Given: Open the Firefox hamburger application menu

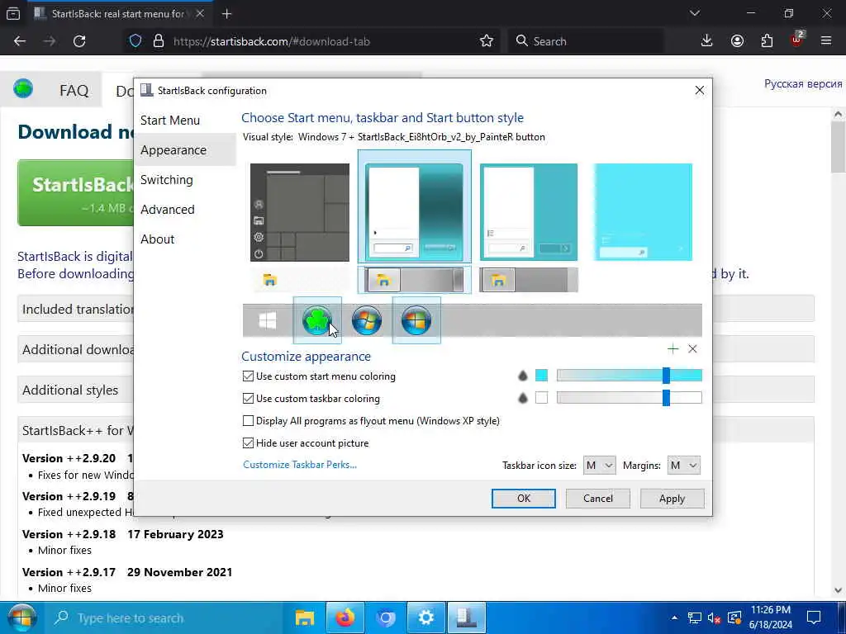Looking at the screenshot, I should 826,41.
